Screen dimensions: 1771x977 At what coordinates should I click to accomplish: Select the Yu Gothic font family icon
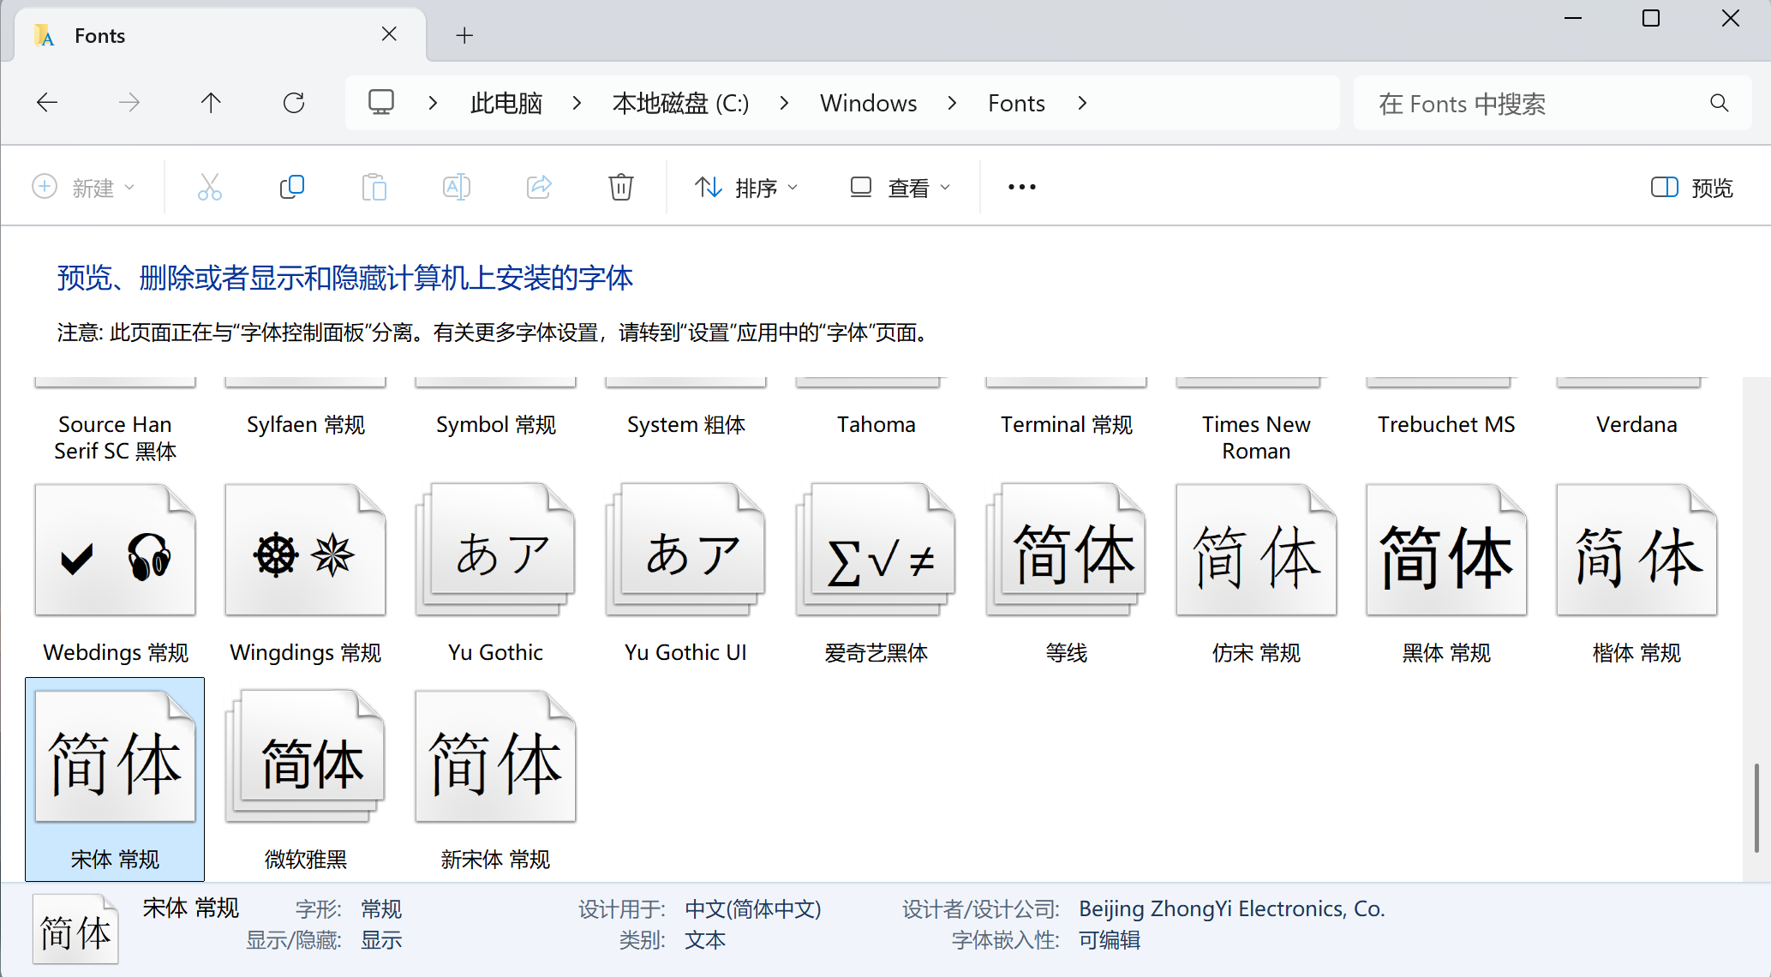coord(496,549)
